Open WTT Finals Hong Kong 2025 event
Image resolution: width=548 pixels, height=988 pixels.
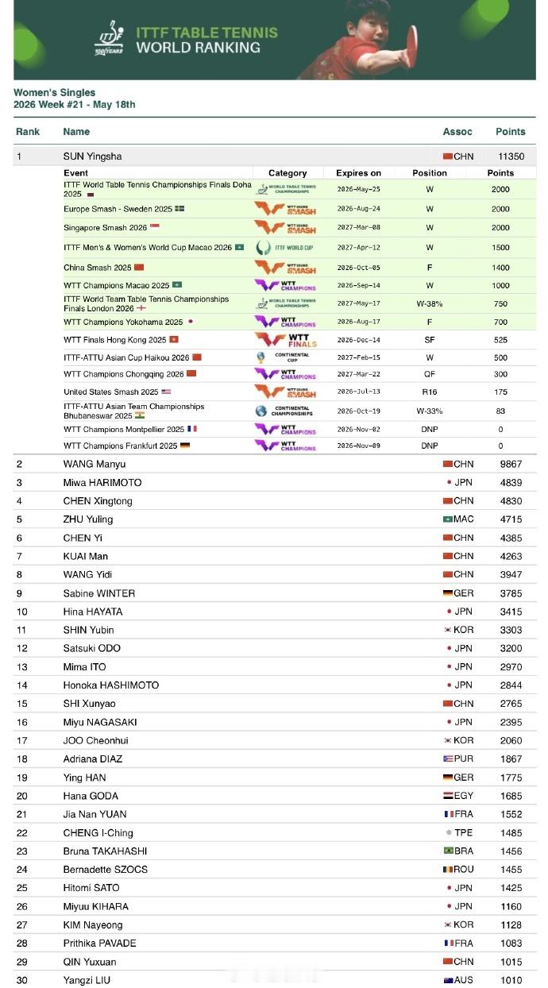click(x=115, y=340)
